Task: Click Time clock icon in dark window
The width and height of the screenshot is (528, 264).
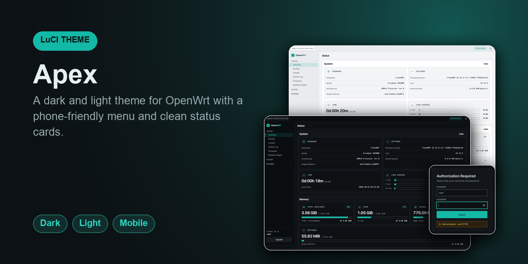Action: pos(304,175)
